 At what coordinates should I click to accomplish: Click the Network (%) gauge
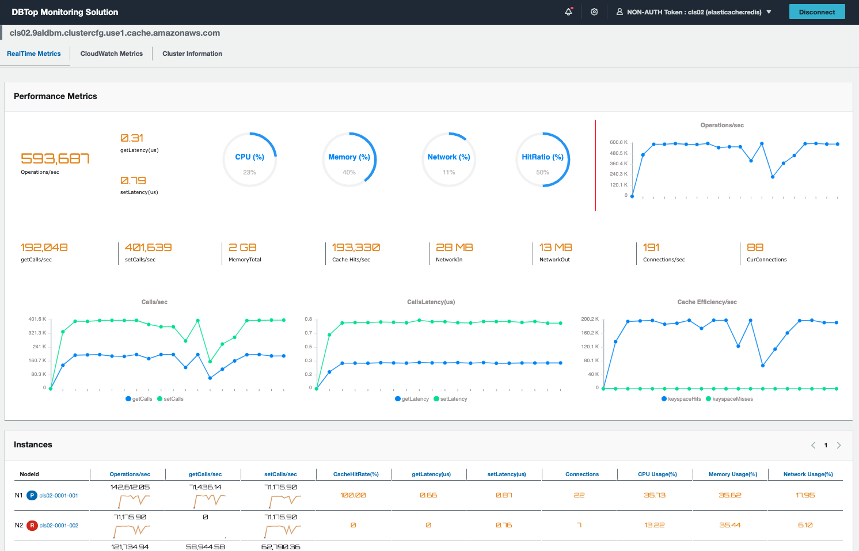point(449,160)
